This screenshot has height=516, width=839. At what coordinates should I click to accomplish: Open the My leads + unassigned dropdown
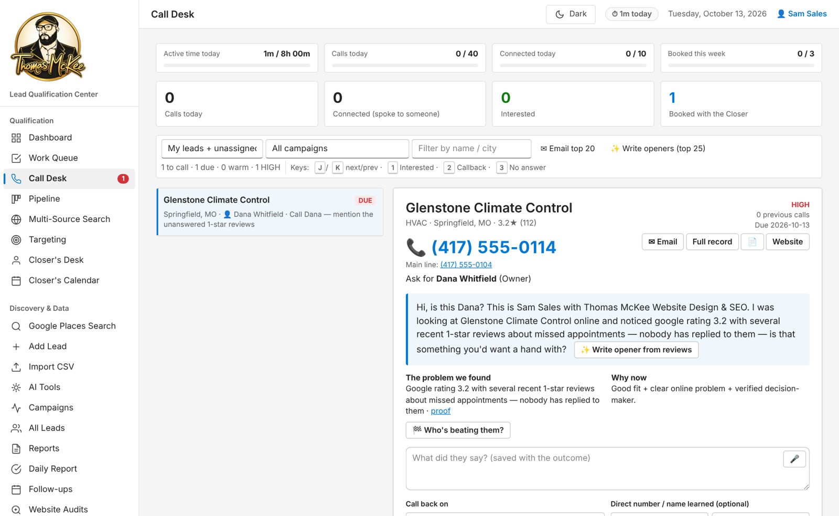(x=212, y=149)
